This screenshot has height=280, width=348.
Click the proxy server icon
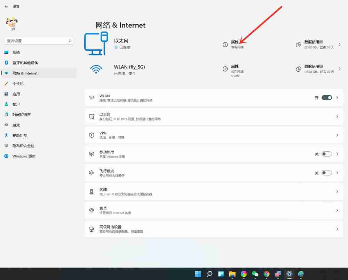[92, 191]
